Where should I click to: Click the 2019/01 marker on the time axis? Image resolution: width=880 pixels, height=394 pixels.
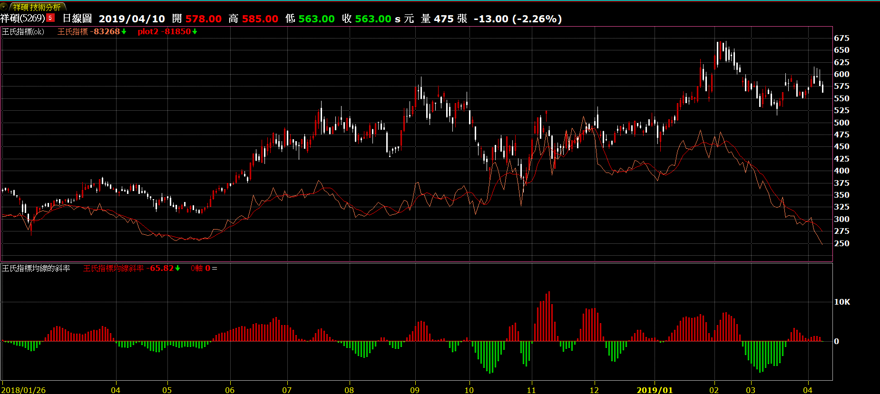pos(655,390)
